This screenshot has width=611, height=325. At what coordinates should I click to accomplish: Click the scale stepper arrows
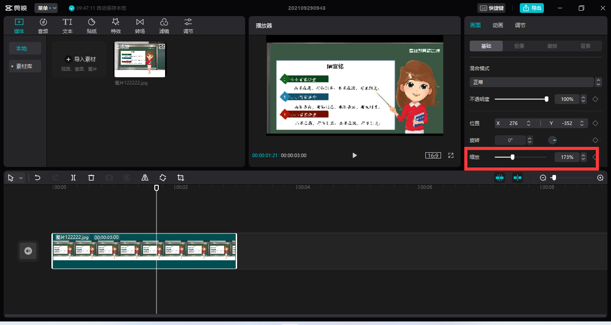click(x=584, y=157)
